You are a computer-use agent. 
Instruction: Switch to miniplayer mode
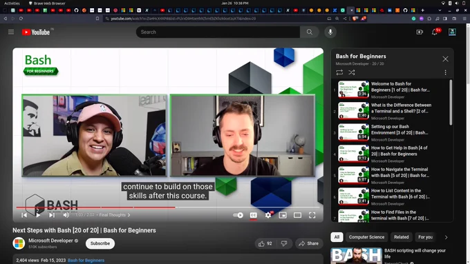(x=283, y=215)
